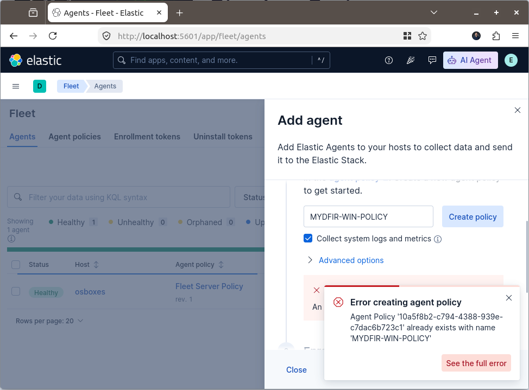Open the QR/grid icon in the address bar

coord(407,36)
